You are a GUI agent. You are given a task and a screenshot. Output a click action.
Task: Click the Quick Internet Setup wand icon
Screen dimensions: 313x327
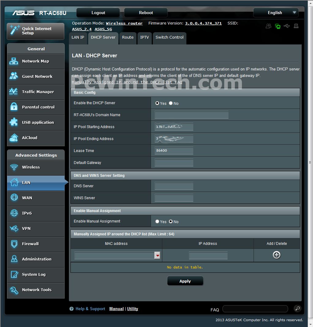(15, 30)
